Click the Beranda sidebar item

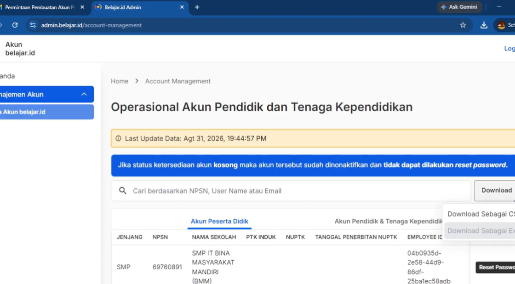(x=7, y=76)
